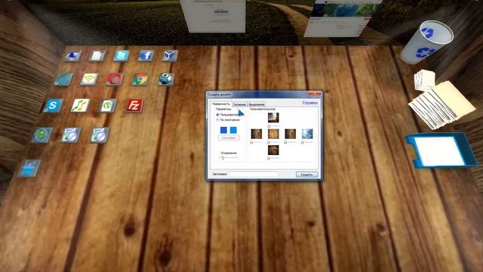Image resolution: width=483 pixels, height=272 pixels.
Task: Launch the Wi-Fi signal tile
Action: point(89,79)
